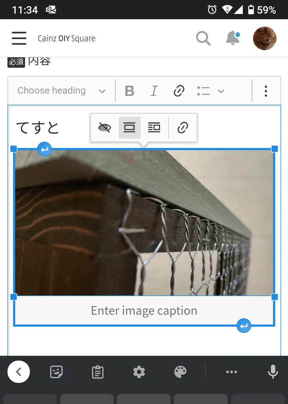This screenshot has width=288, height=404.
Task: Insert paragraph after image block
Action: (x=244, y=326)
